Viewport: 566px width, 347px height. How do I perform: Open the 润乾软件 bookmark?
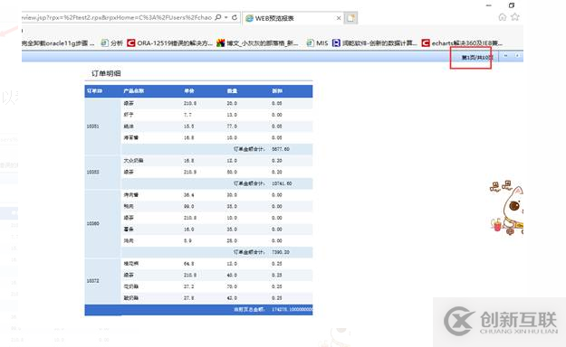[x=375, y=43]
